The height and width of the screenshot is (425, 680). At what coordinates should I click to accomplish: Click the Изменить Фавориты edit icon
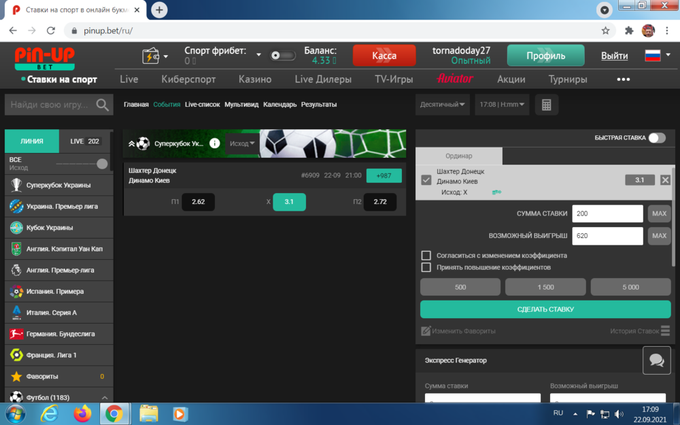(426, 331)
